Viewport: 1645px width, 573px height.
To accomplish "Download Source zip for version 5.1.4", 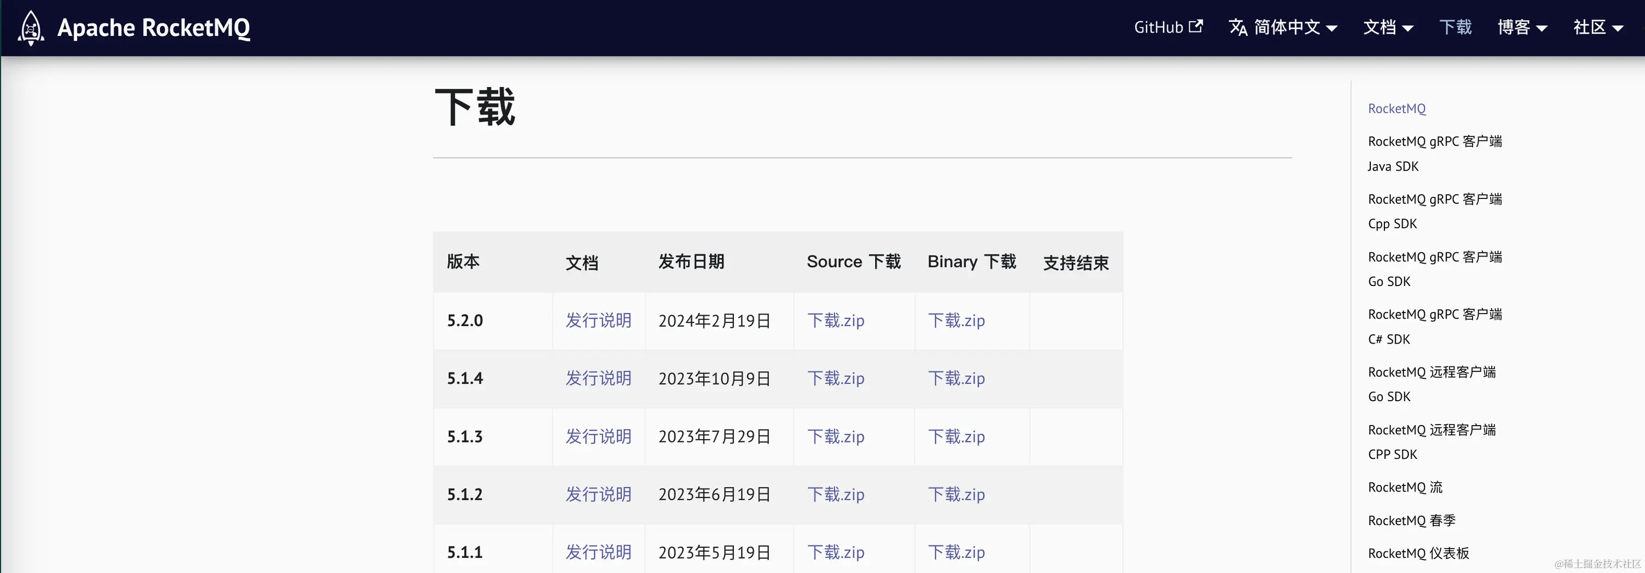I will tap(836, 378).
